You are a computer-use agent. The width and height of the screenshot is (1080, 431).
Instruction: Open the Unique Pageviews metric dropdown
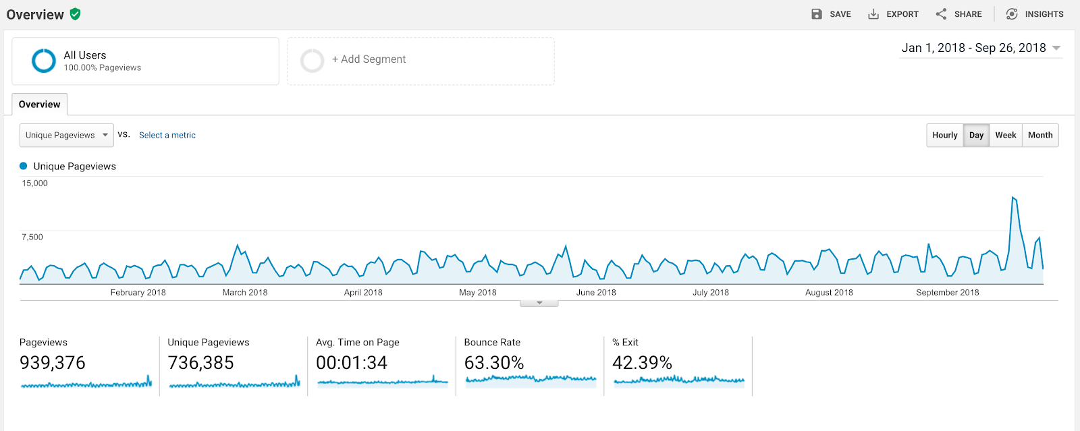66,135
